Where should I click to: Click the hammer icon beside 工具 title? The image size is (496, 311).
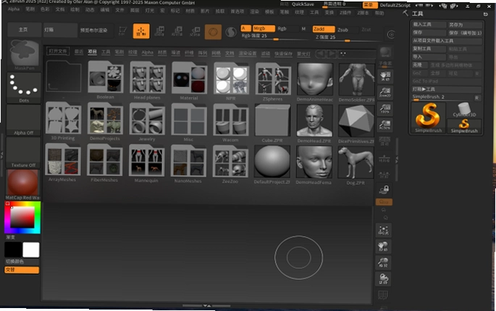pyautogui.click(x=405, y=13)
